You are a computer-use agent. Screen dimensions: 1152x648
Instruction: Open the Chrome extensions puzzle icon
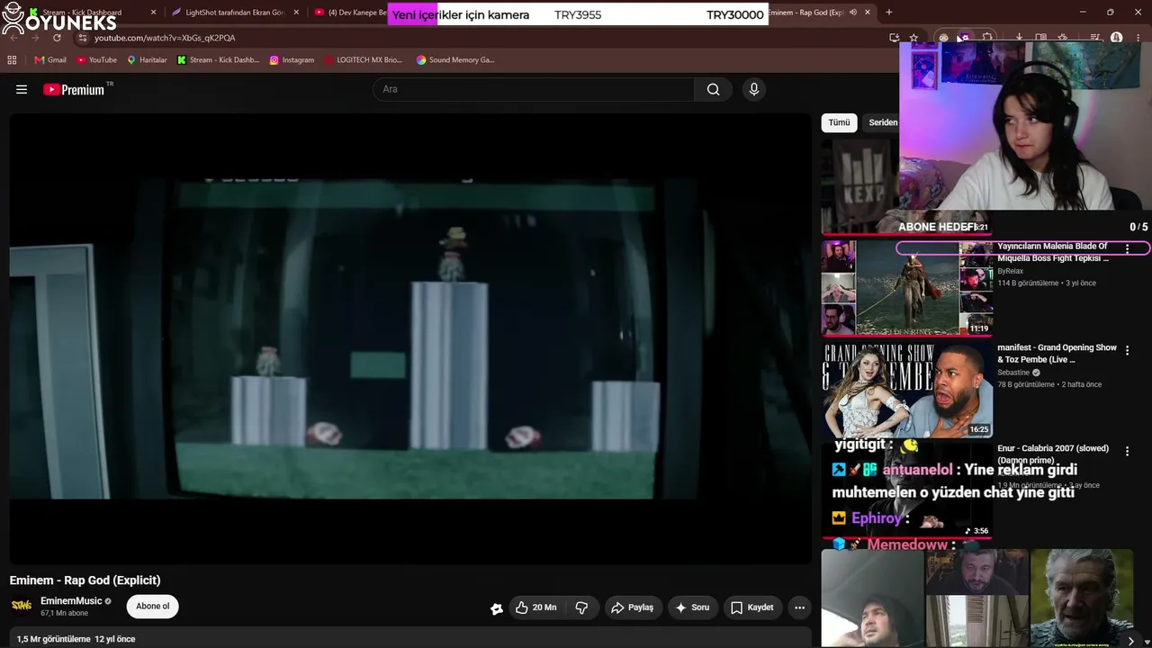[x=987, y=38]
